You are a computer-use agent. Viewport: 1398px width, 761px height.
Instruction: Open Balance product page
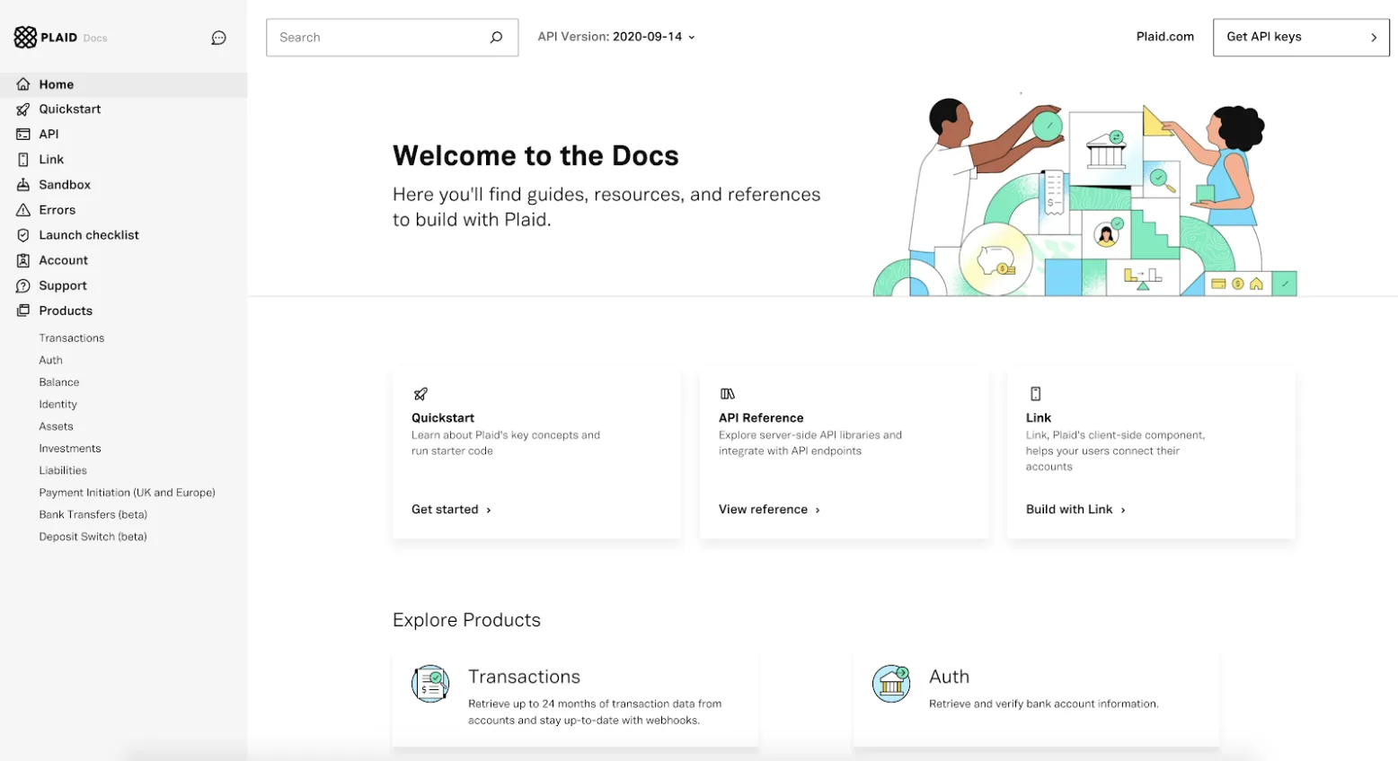(59, 382)
